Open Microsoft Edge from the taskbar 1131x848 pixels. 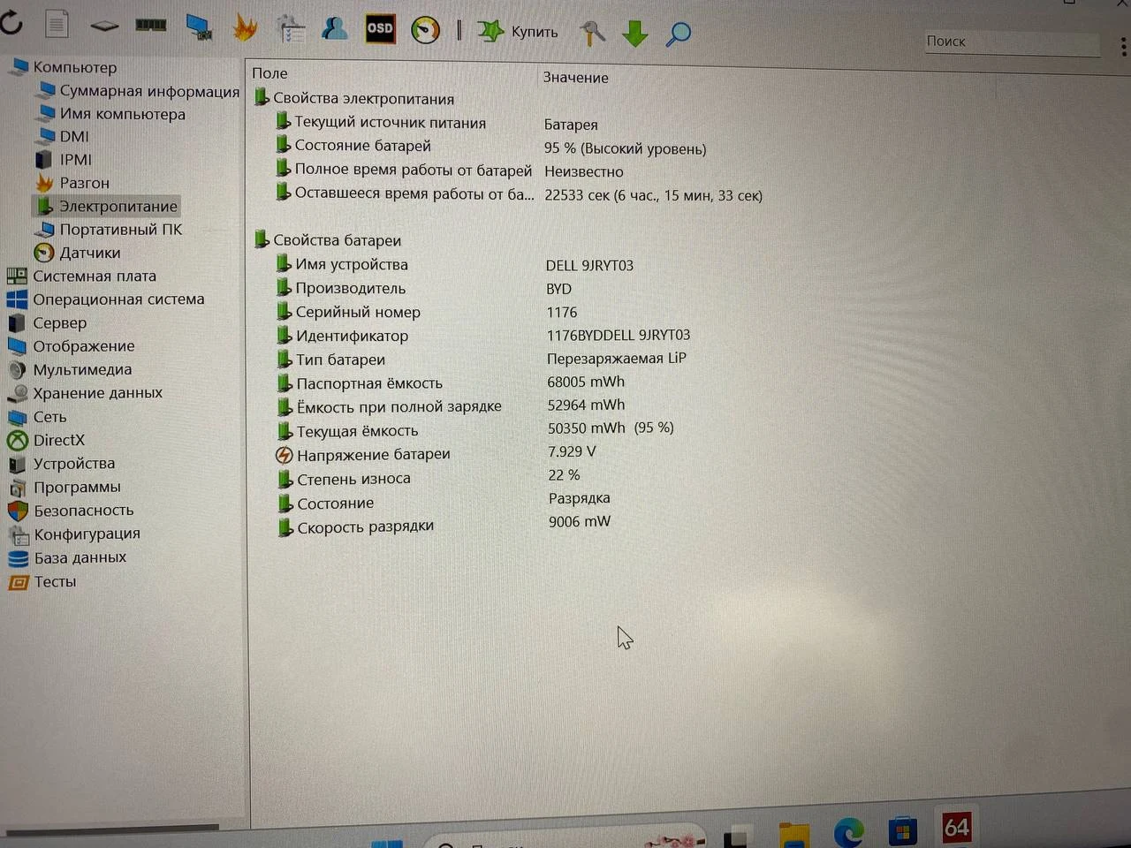(x=849, y=832)
